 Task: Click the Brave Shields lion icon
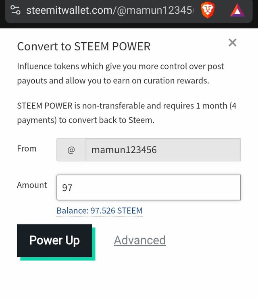tap(208, 10)
